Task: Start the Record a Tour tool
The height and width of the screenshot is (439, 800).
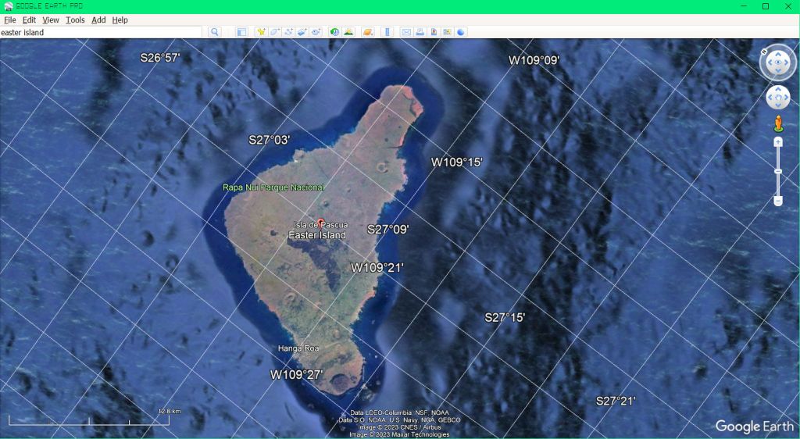Action: [316, 32]
